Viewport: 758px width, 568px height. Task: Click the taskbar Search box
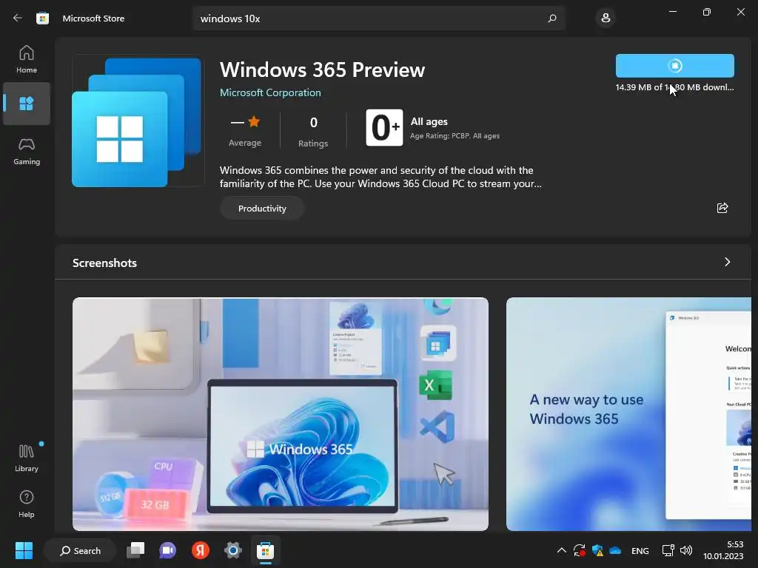point(80,550)
